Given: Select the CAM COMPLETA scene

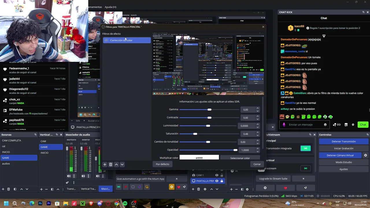Looking at the screenshot, I should [x=18, y=140].
